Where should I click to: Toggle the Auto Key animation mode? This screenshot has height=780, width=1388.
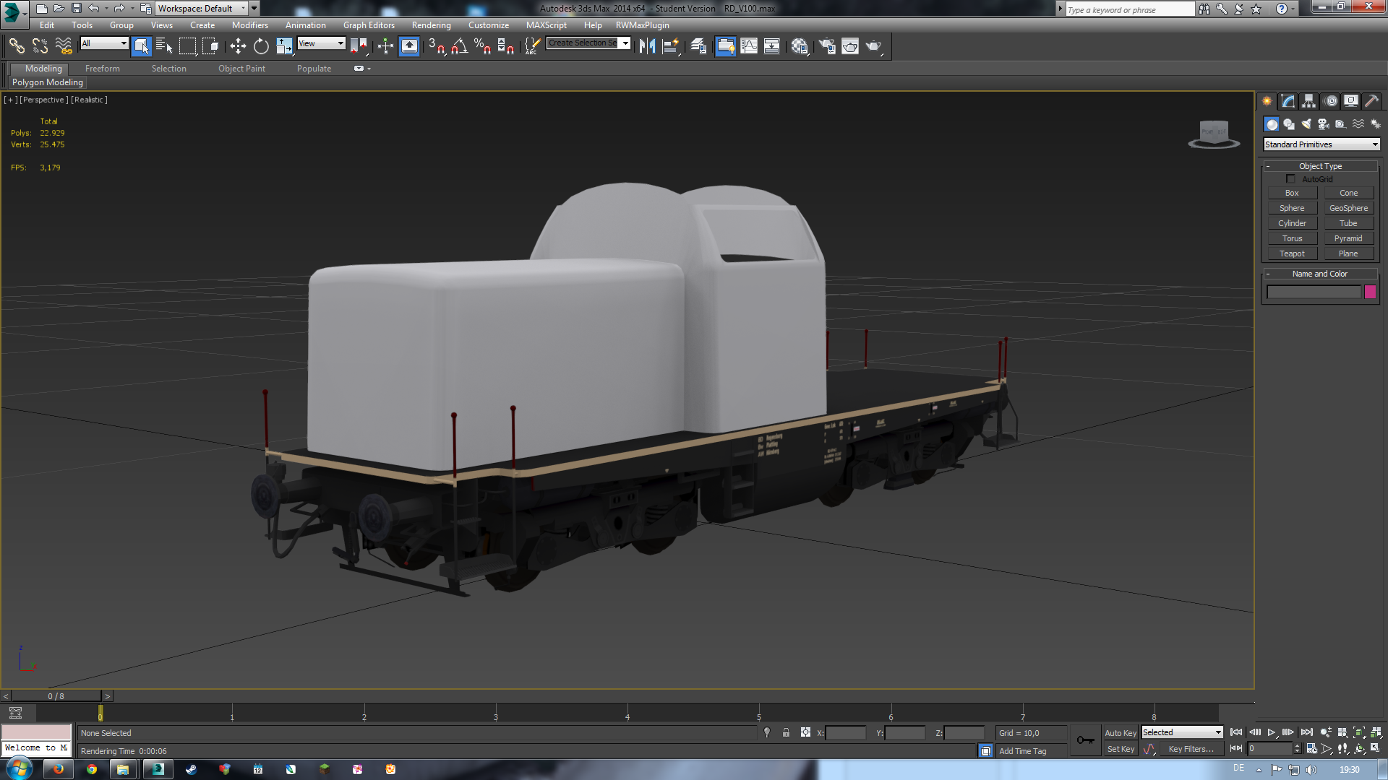click(1120, 733)
